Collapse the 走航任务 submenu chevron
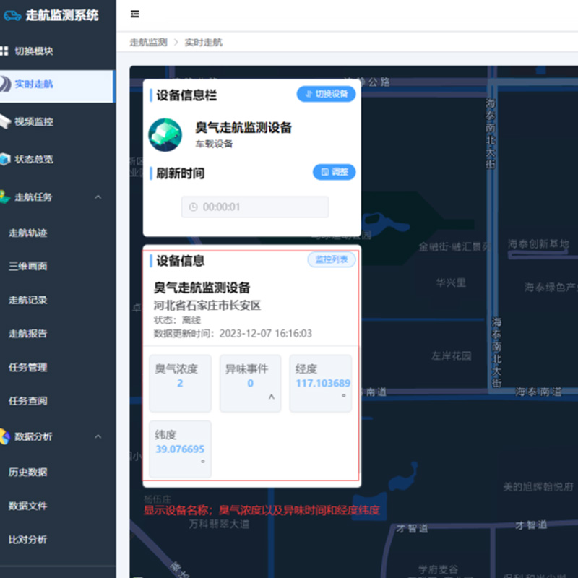The width and height of the screenshot is (578, 578). click(x=98, y=197)
